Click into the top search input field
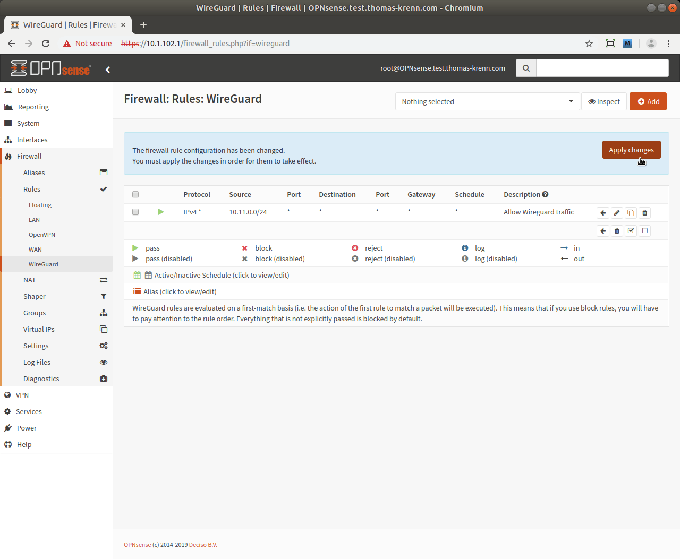680x559 pixels. coord(602,68)
